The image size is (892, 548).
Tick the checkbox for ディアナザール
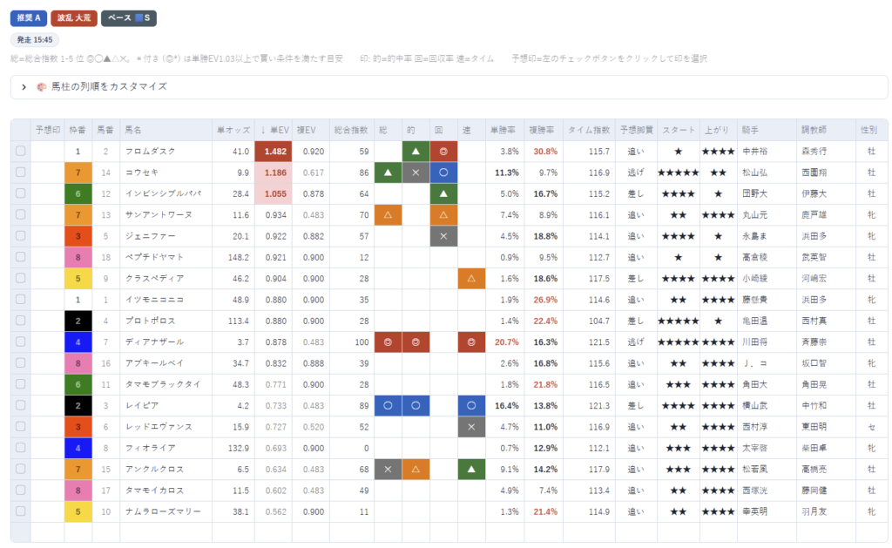click(x=21, y=342)
